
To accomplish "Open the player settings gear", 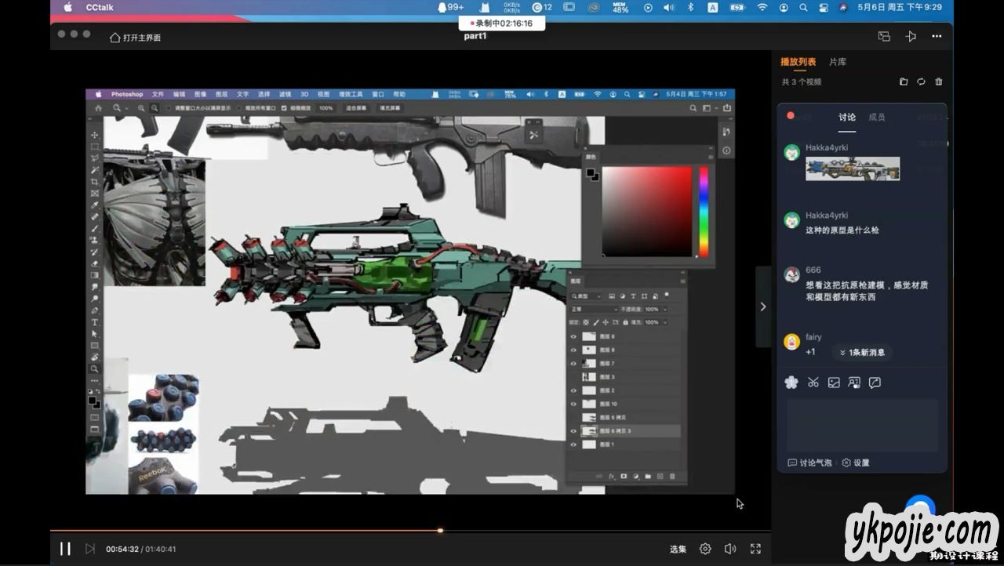I will (705, 549).
